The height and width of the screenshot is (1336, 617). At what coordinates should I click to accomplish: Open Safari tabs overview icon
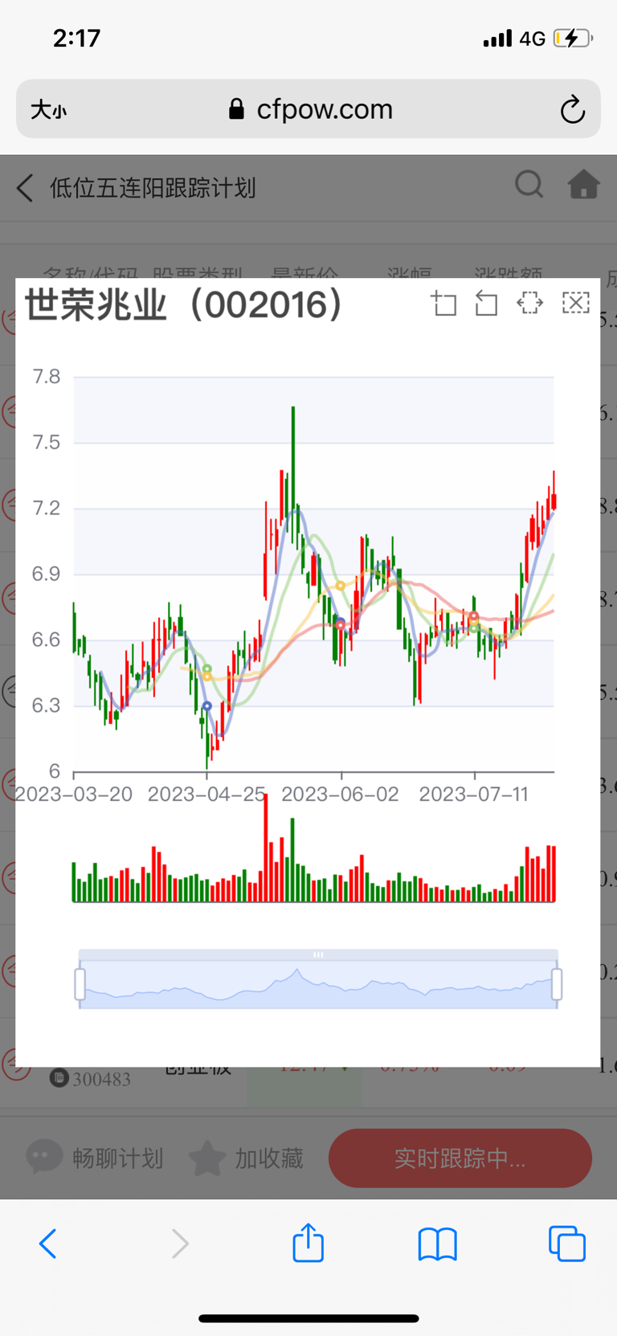(x=567, y=1244)
